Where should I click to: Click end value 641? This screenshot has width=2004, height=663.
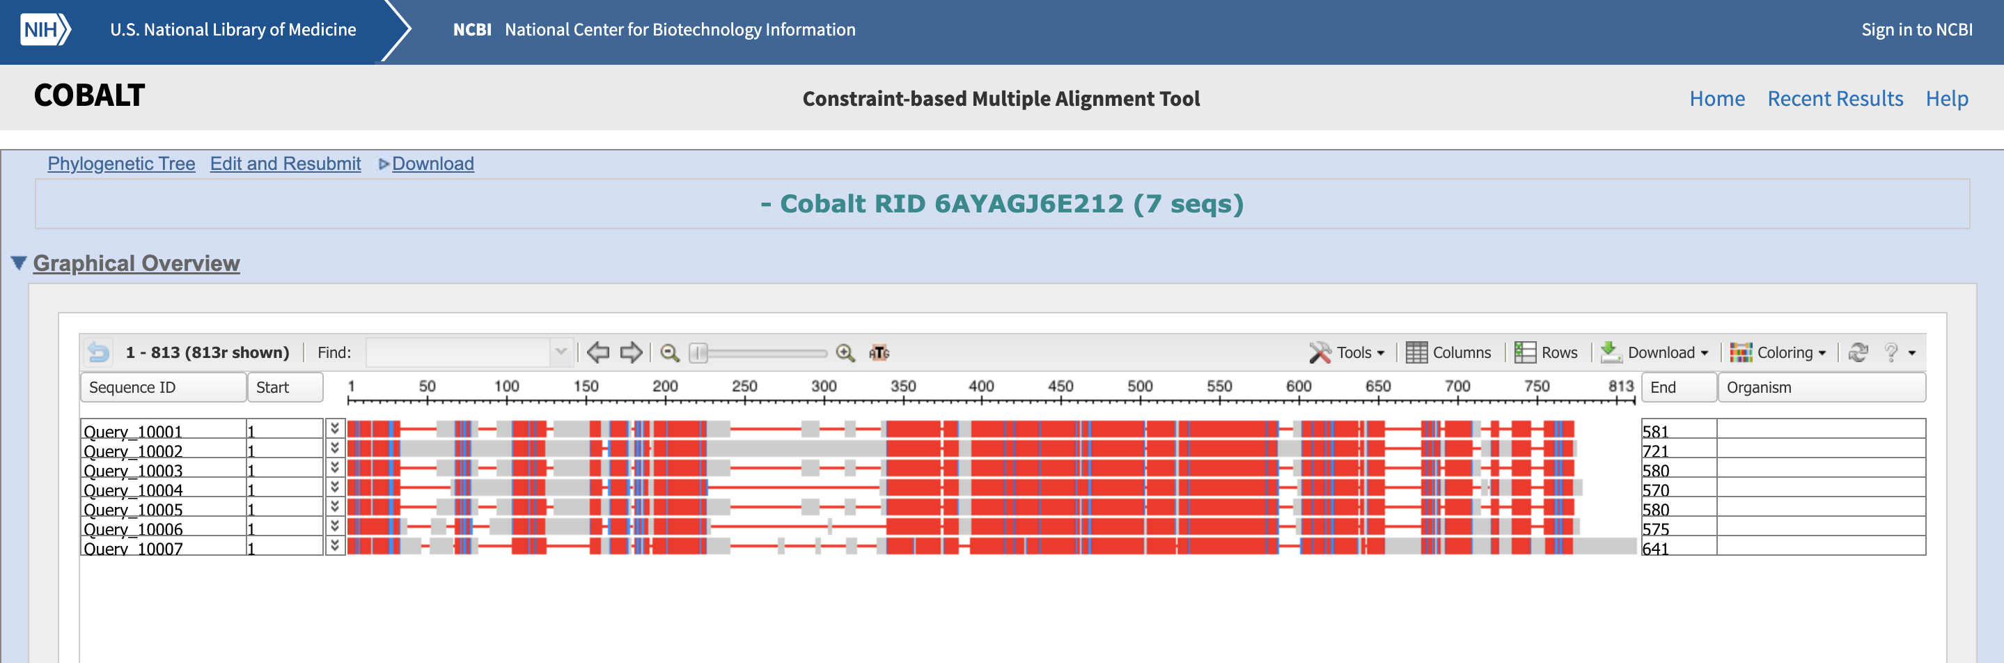pyautogui.click(x=1655, y=548)
